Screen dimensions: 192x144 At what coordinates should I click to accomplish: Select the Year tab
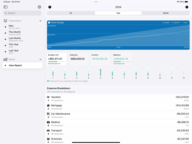click(118, 13)
